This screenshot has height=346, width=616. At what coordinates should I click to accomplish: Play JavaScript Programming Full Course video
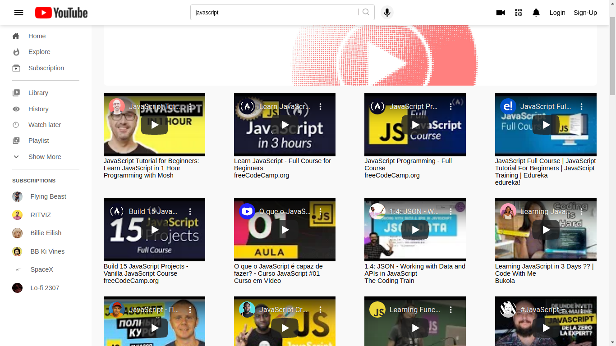[x=415, y=125]
